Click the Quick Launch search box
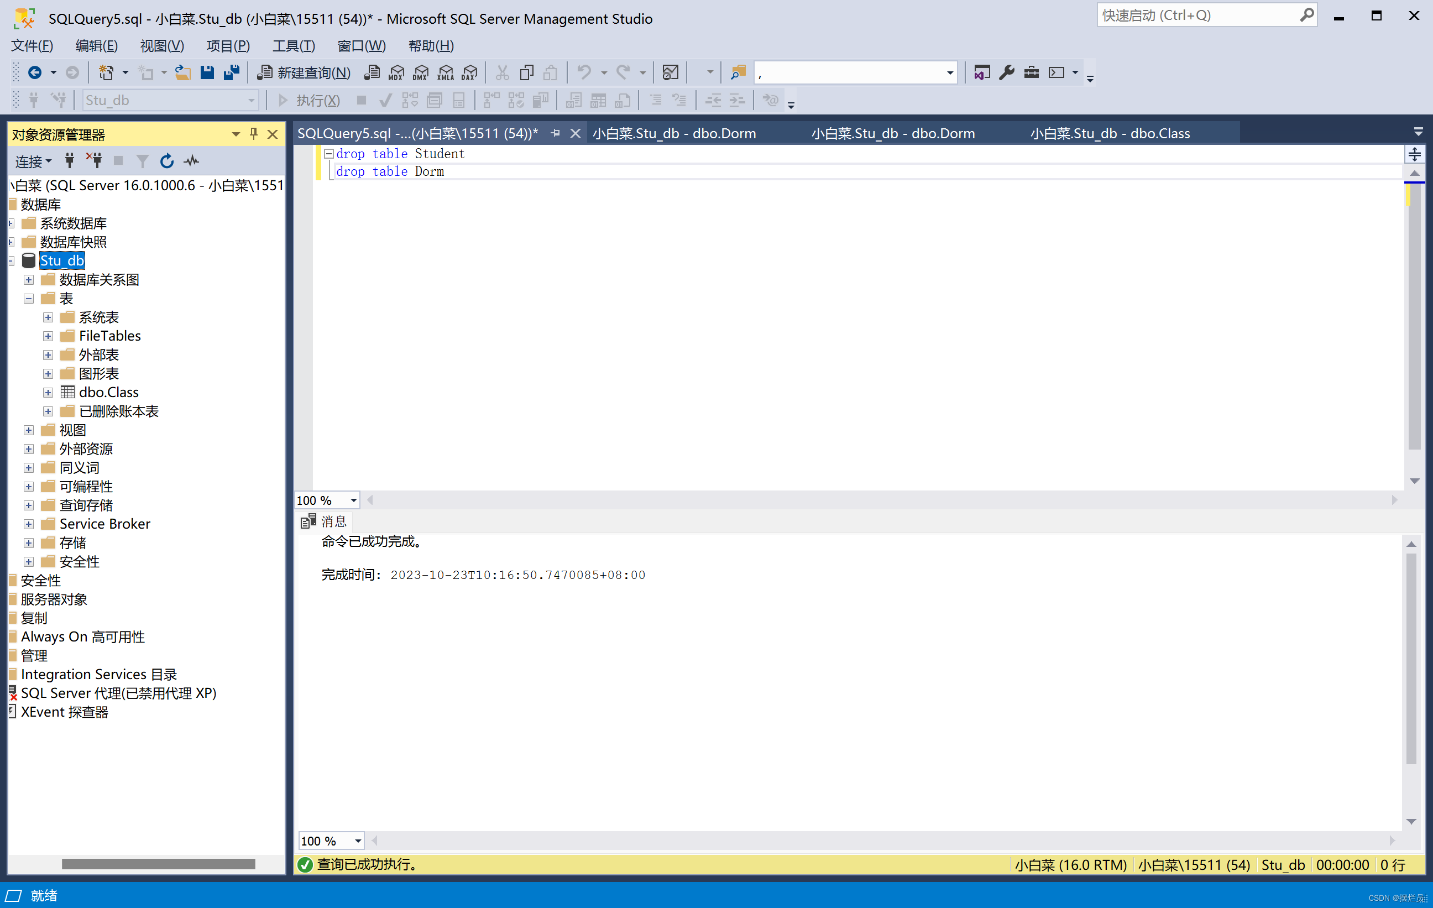Screen dimensions: 1433x908 (1197, 15)
